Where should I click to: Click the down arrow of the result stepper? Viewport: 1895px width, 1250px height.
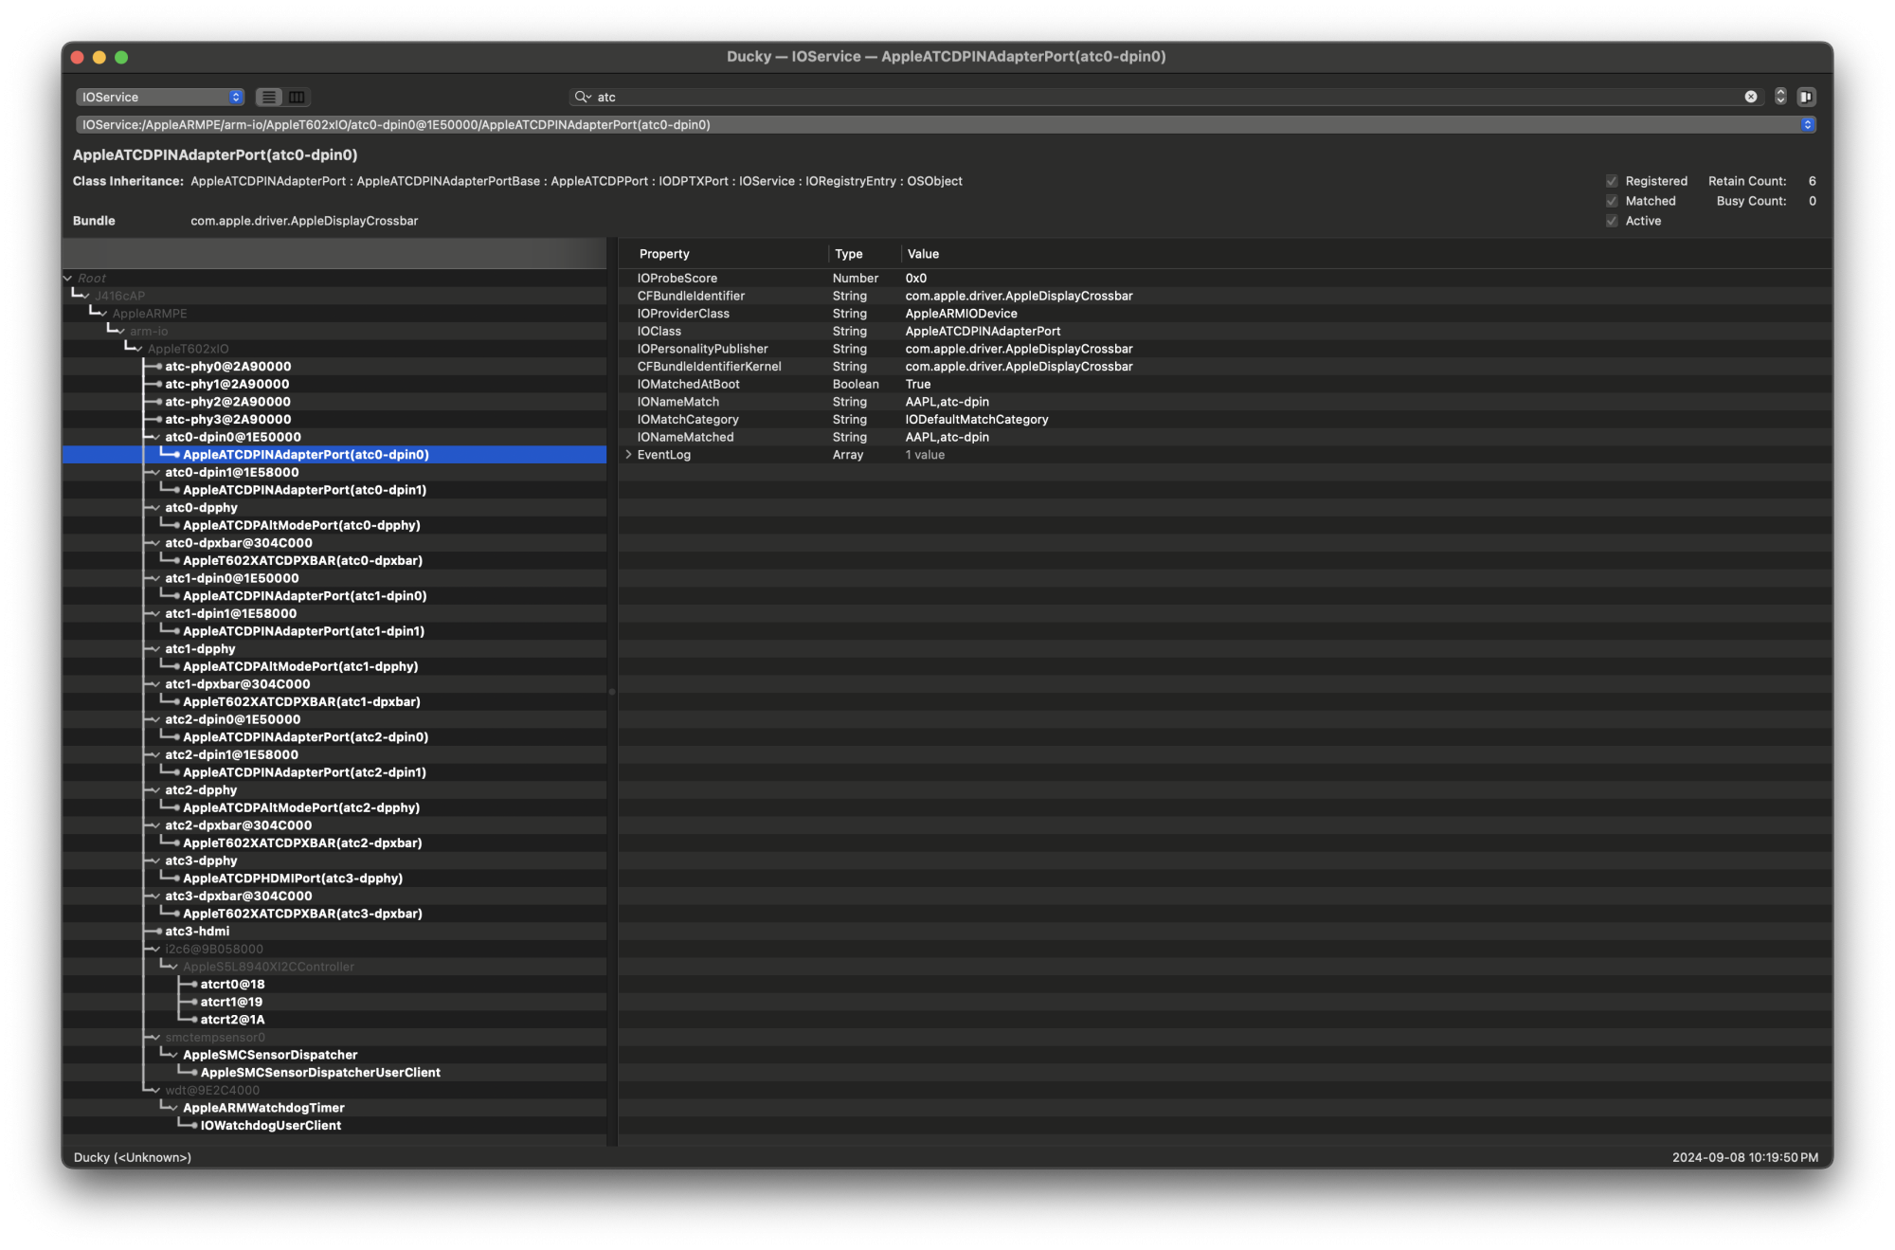(1778, 100)
